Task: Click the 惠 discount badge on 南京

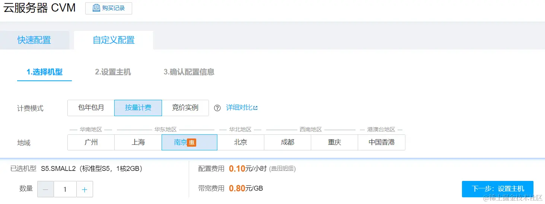Action: click(x=191, y=143)
